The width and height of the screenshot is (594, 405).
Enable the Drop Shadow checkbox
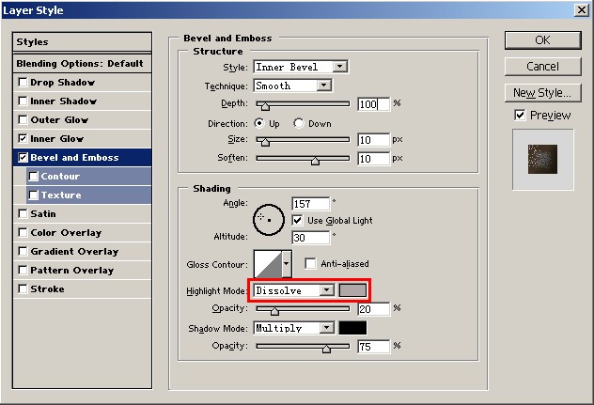(x=23, y=83)
